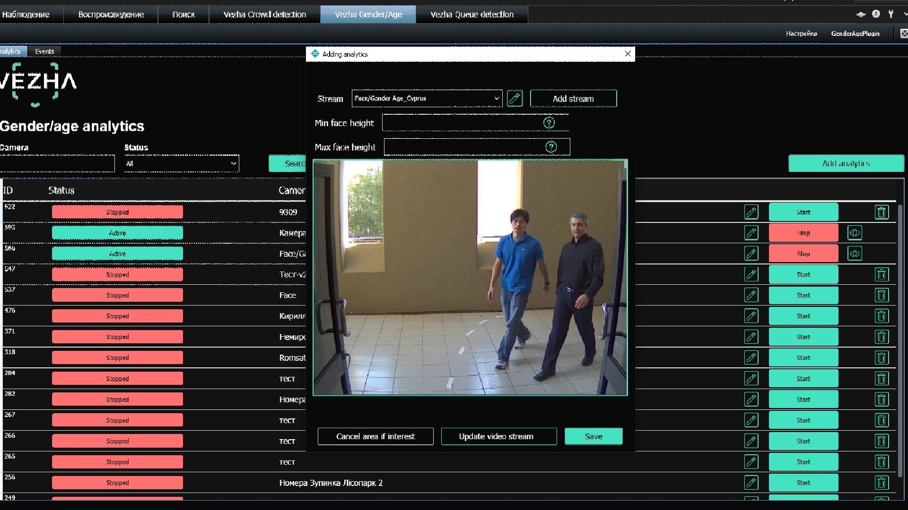Click the Add stream button
Screen dimensions: 908x510
pyautogui.click(x=573, y=99)
